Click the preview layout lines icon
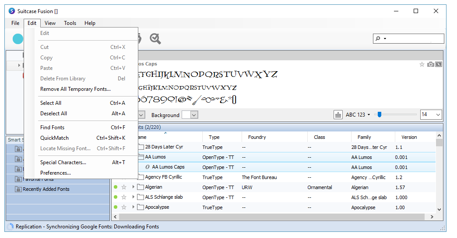This screenshot has width=457, height=238. coord(338,115)
